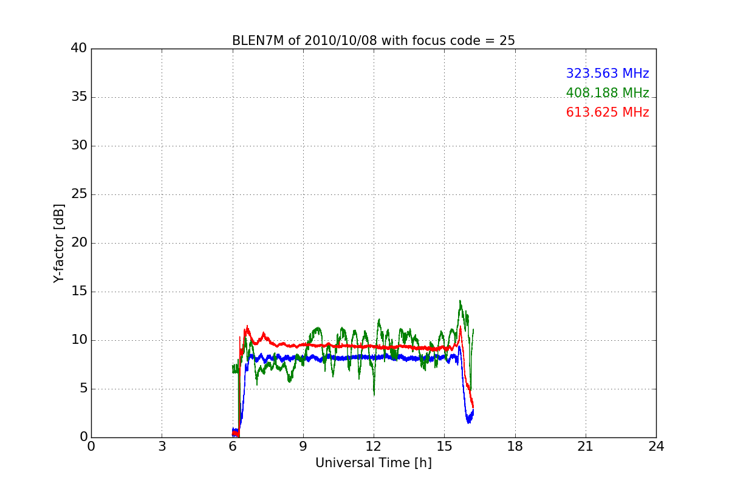Select the 323.563 MHz legend label
729x486 pixels.
click(x=607, y=74)
